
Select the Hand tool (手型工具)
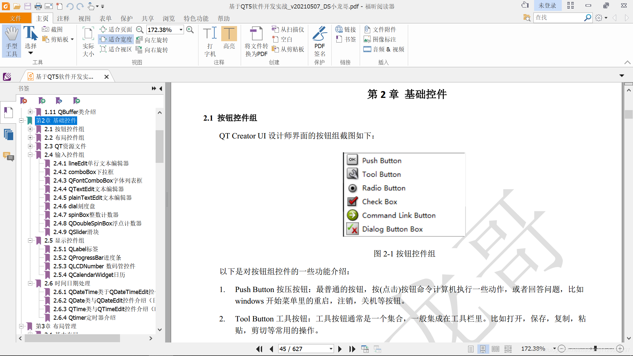12,41
